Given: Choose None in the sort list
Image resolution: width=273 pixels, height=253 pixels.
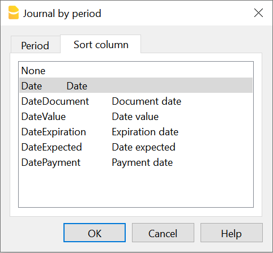Looking at the screenshot, I should (x=136, y=71).
